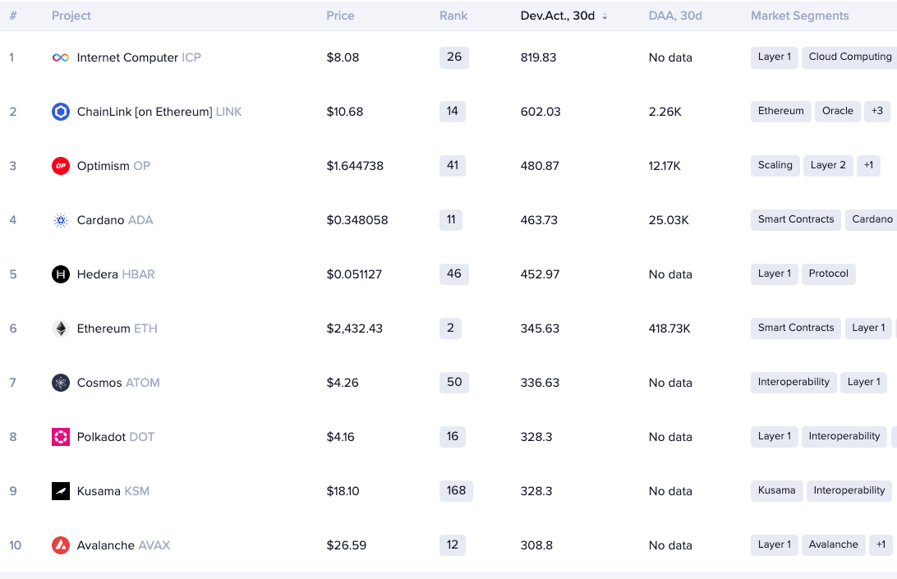Click the 308.8 dev activity value
Viewport: 897px width, 579px height.
tap(536, 545)
